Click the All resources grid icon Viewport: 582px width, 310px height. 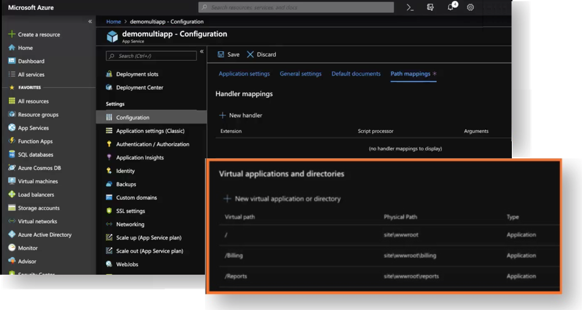(x=12, y=100)
